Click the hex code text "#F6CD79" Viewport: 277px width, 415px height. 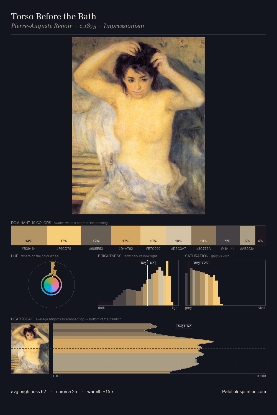[x=64, y=248]
